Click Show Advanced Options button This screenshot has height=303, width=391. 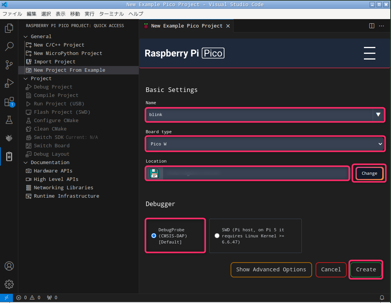click(271, 269)
